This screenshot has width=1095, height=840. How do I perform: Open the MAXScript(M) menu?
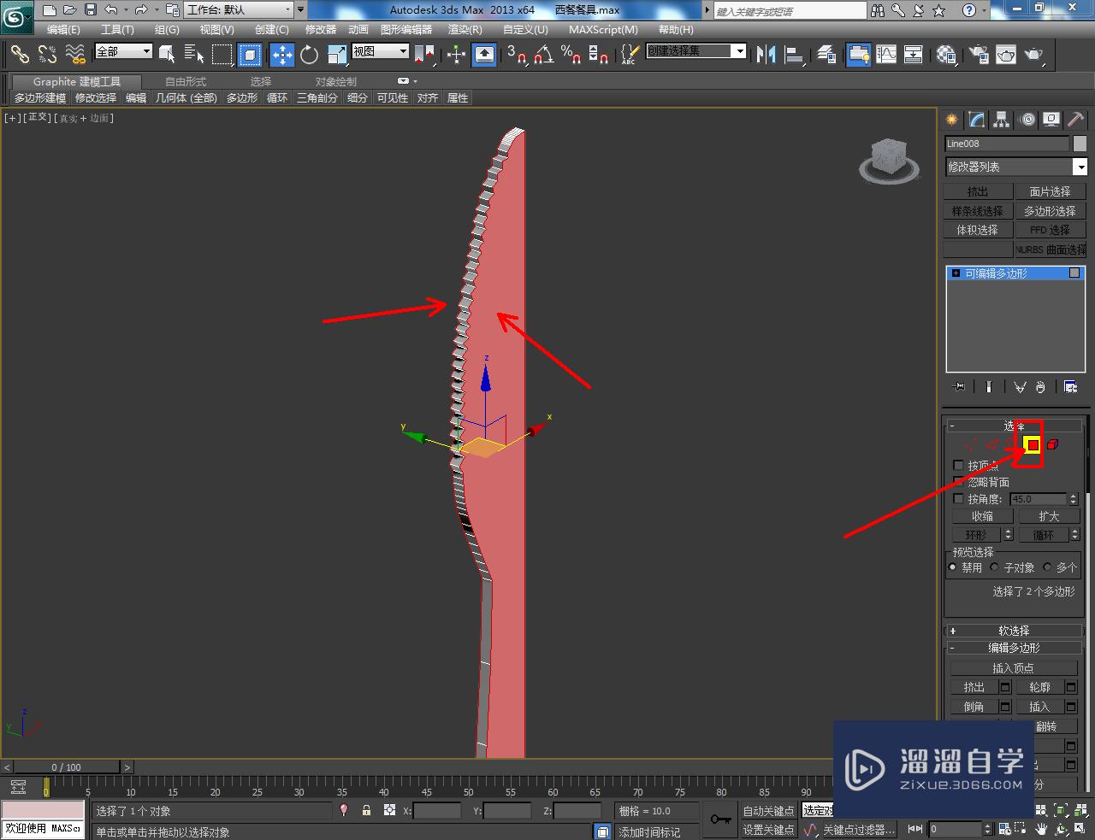[603, 30]
